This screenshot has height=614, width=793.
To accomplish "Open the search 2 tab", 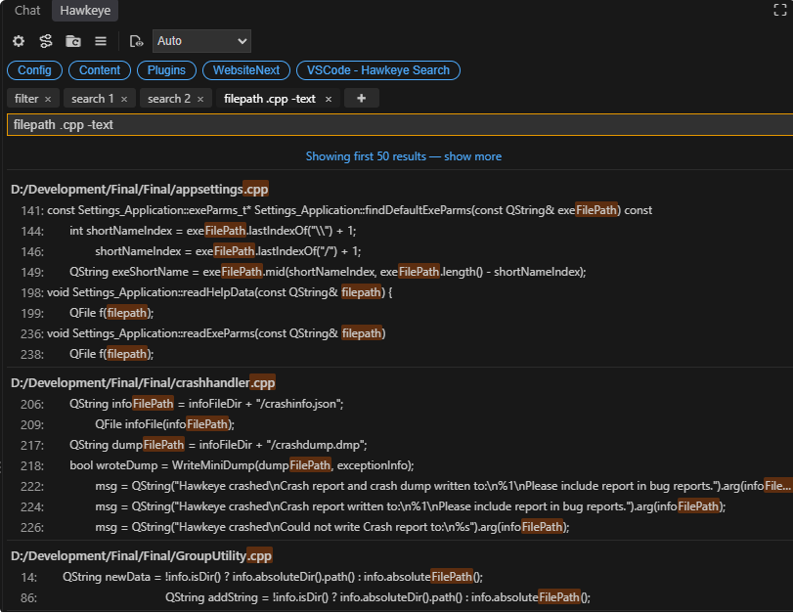I will click(169, 99).
